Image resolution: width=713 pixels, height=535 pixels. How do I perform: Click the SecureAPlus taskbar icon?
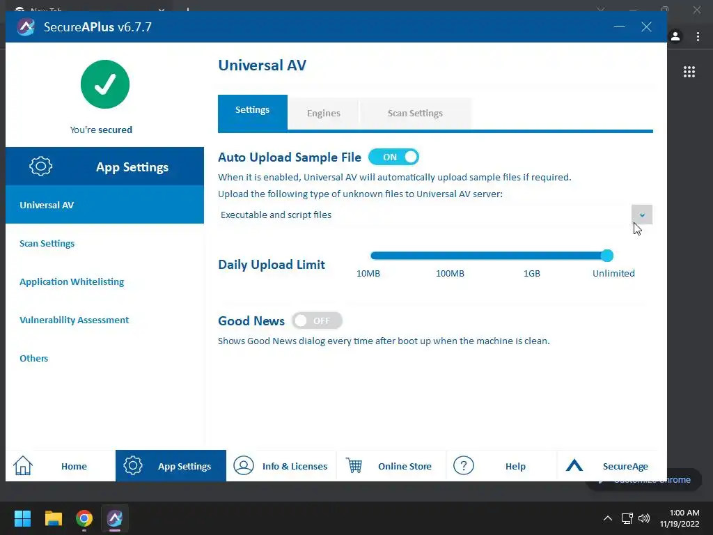click(x=115, y=518)
